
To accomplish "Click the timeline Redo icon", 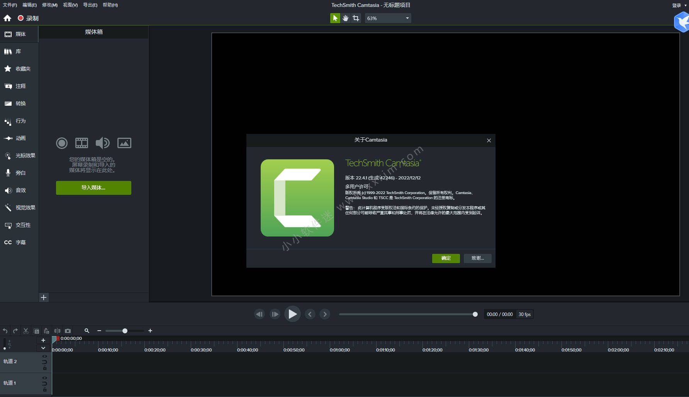I will point(15,331).
